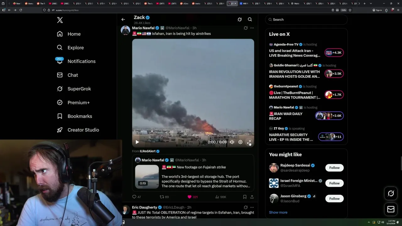The image size is (402, 226).
Task: Click the X logo in sidebar
Action: tap(60, 20)
